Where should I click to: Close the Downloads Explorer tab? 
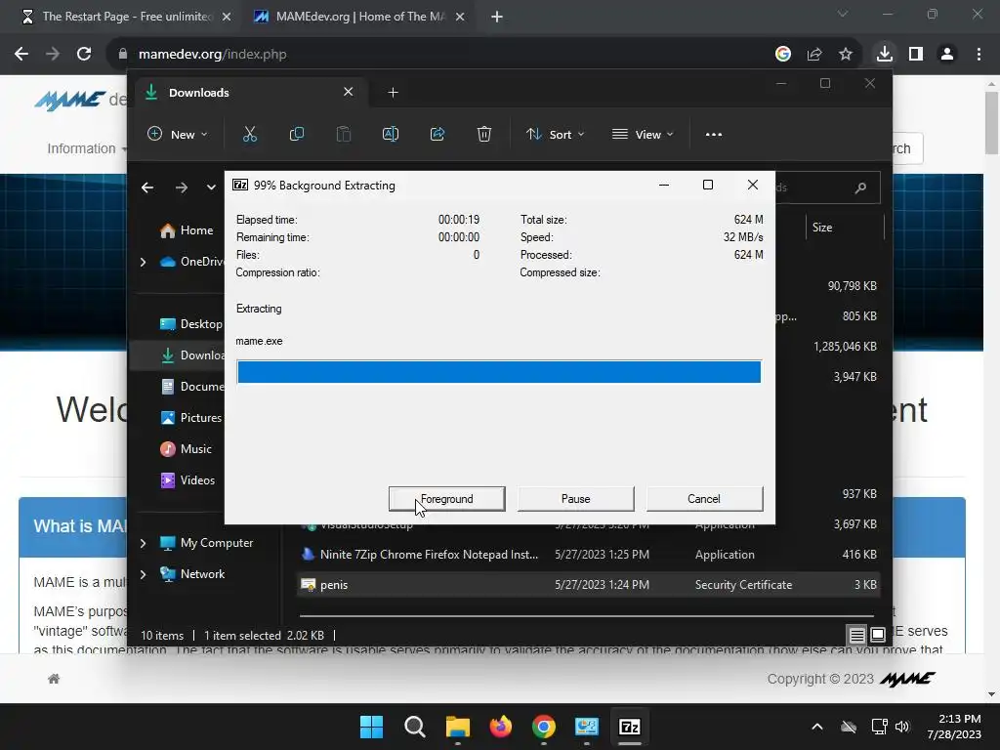pyautogui.click(x=349, y=92)
